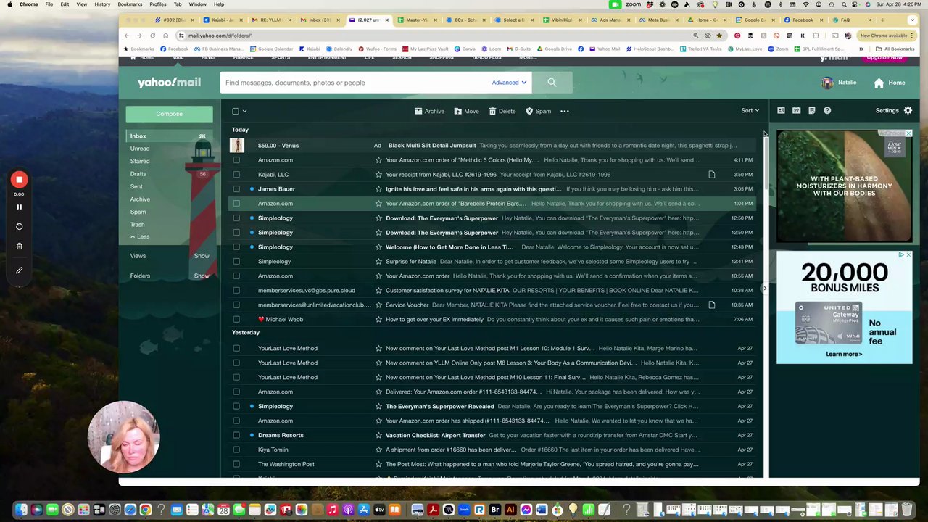Open attachment icon on Service Voucher email
This screenshot has height=522, width=928.
coord(711,304)
